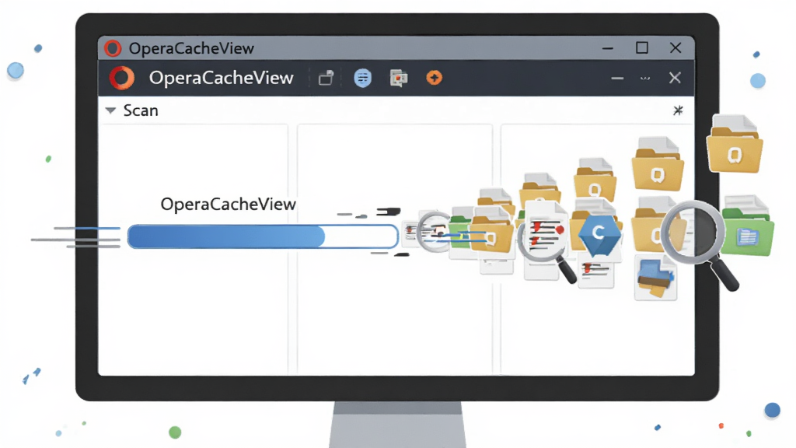This screenshot has height=448, width=796.
Task: Click the green folder with document
Action: tap(748, 227)
